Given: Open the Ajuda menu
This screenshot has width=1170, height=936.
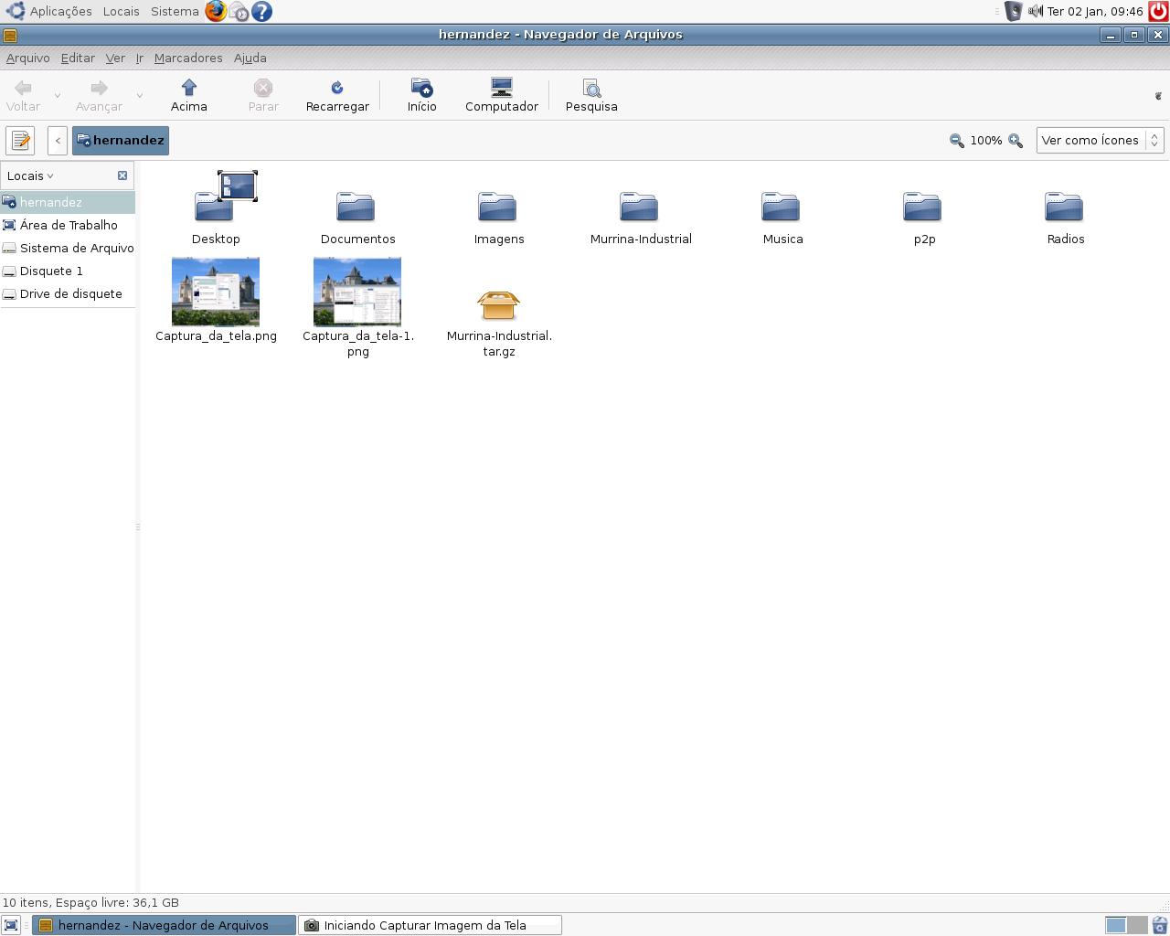Looking at the screenshot, I should [x=250, y=58].
